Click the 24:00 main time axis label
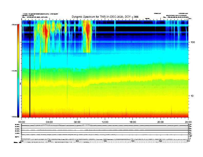203x157 pixels. 188,122
